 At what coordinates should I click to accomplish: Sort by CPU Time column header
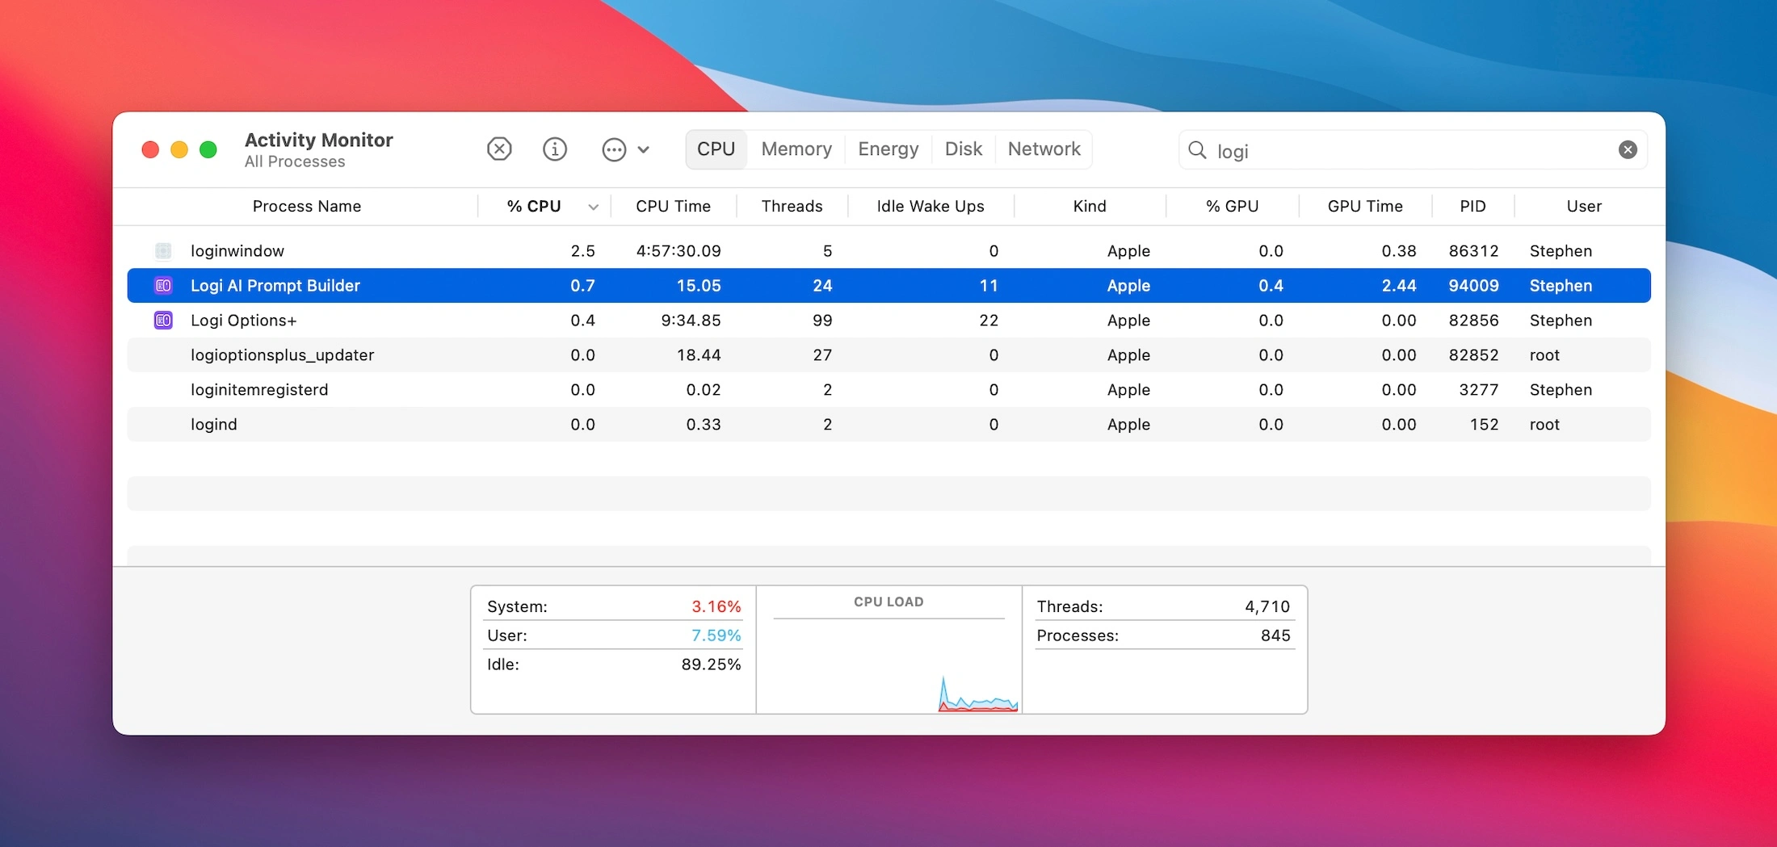click(673, 207)
